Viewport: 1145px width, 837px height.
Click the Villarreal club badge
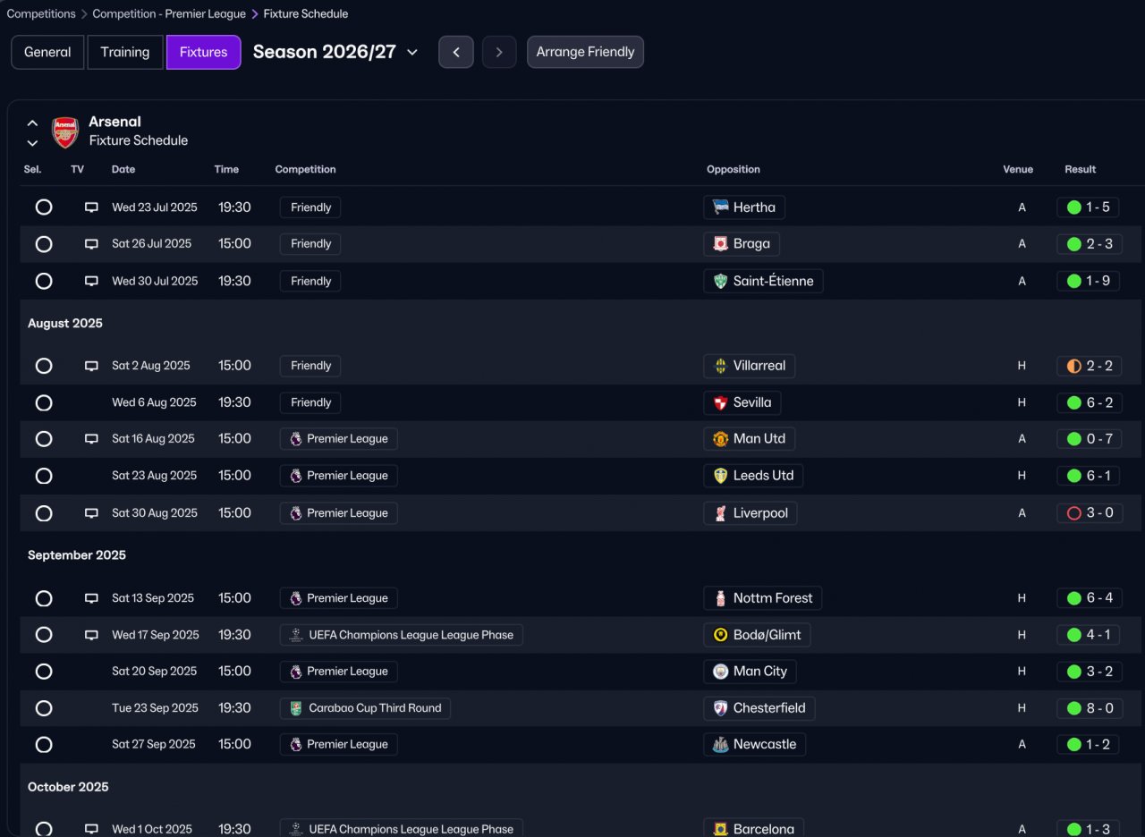click(720, 366)
